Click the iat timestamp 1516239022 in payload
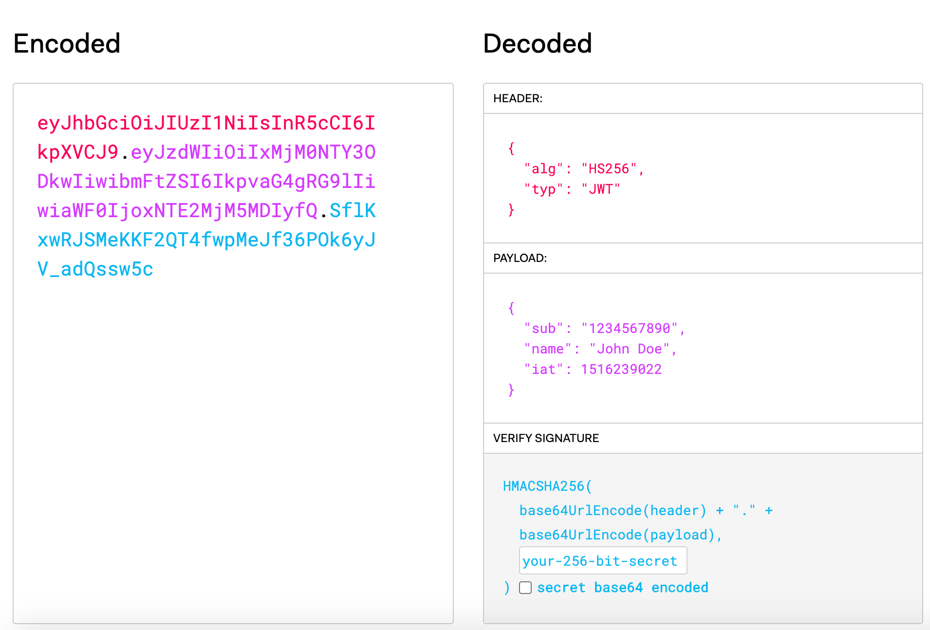Image resolution: width=930 pixels, height=630 pixels. point(621,369)
